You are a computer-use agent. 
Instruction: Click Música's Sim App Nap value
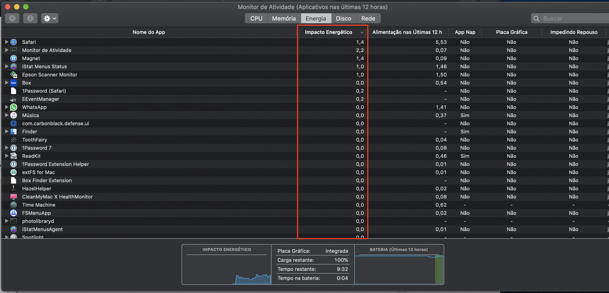coord(465,115)
